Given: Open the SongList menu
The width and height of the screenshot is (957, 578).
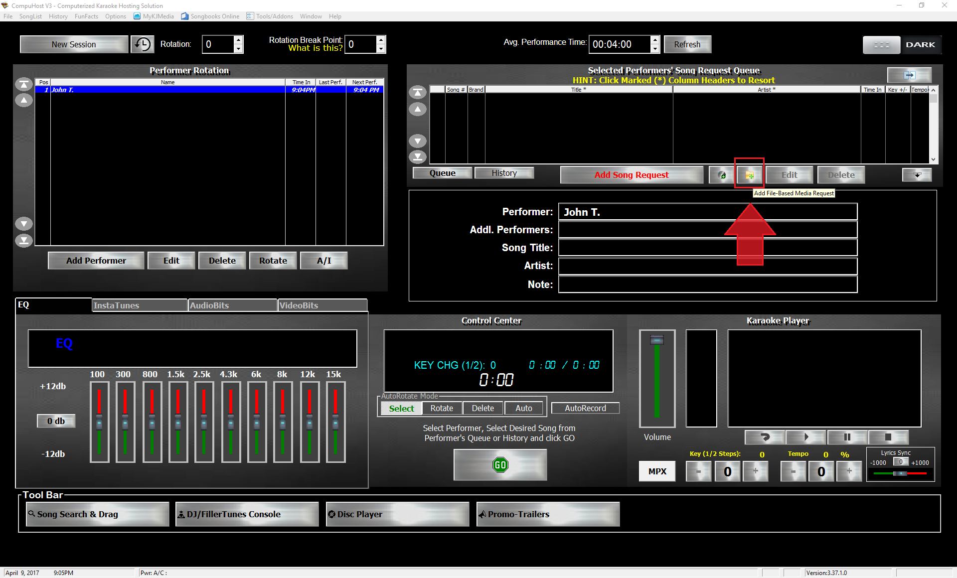Looking at the screenshot, I should click(x=30, y=16).
